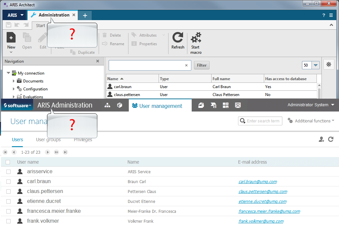Click the Delete icon in ribbon

pos(105,35)
